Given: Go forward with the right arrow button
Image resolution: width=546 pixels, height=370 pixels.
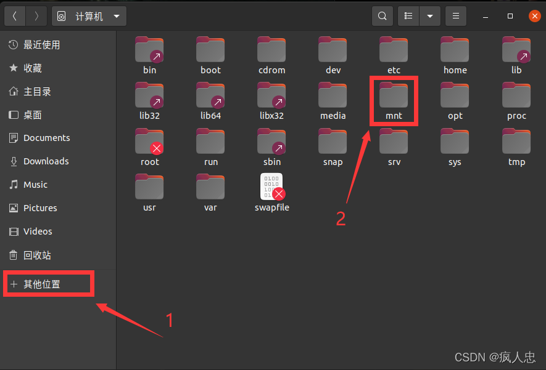Looking at the screenshot, I should [36, 16].
